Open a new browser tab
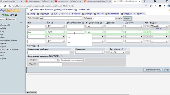170x95 pixels. (x=144, y=1)
